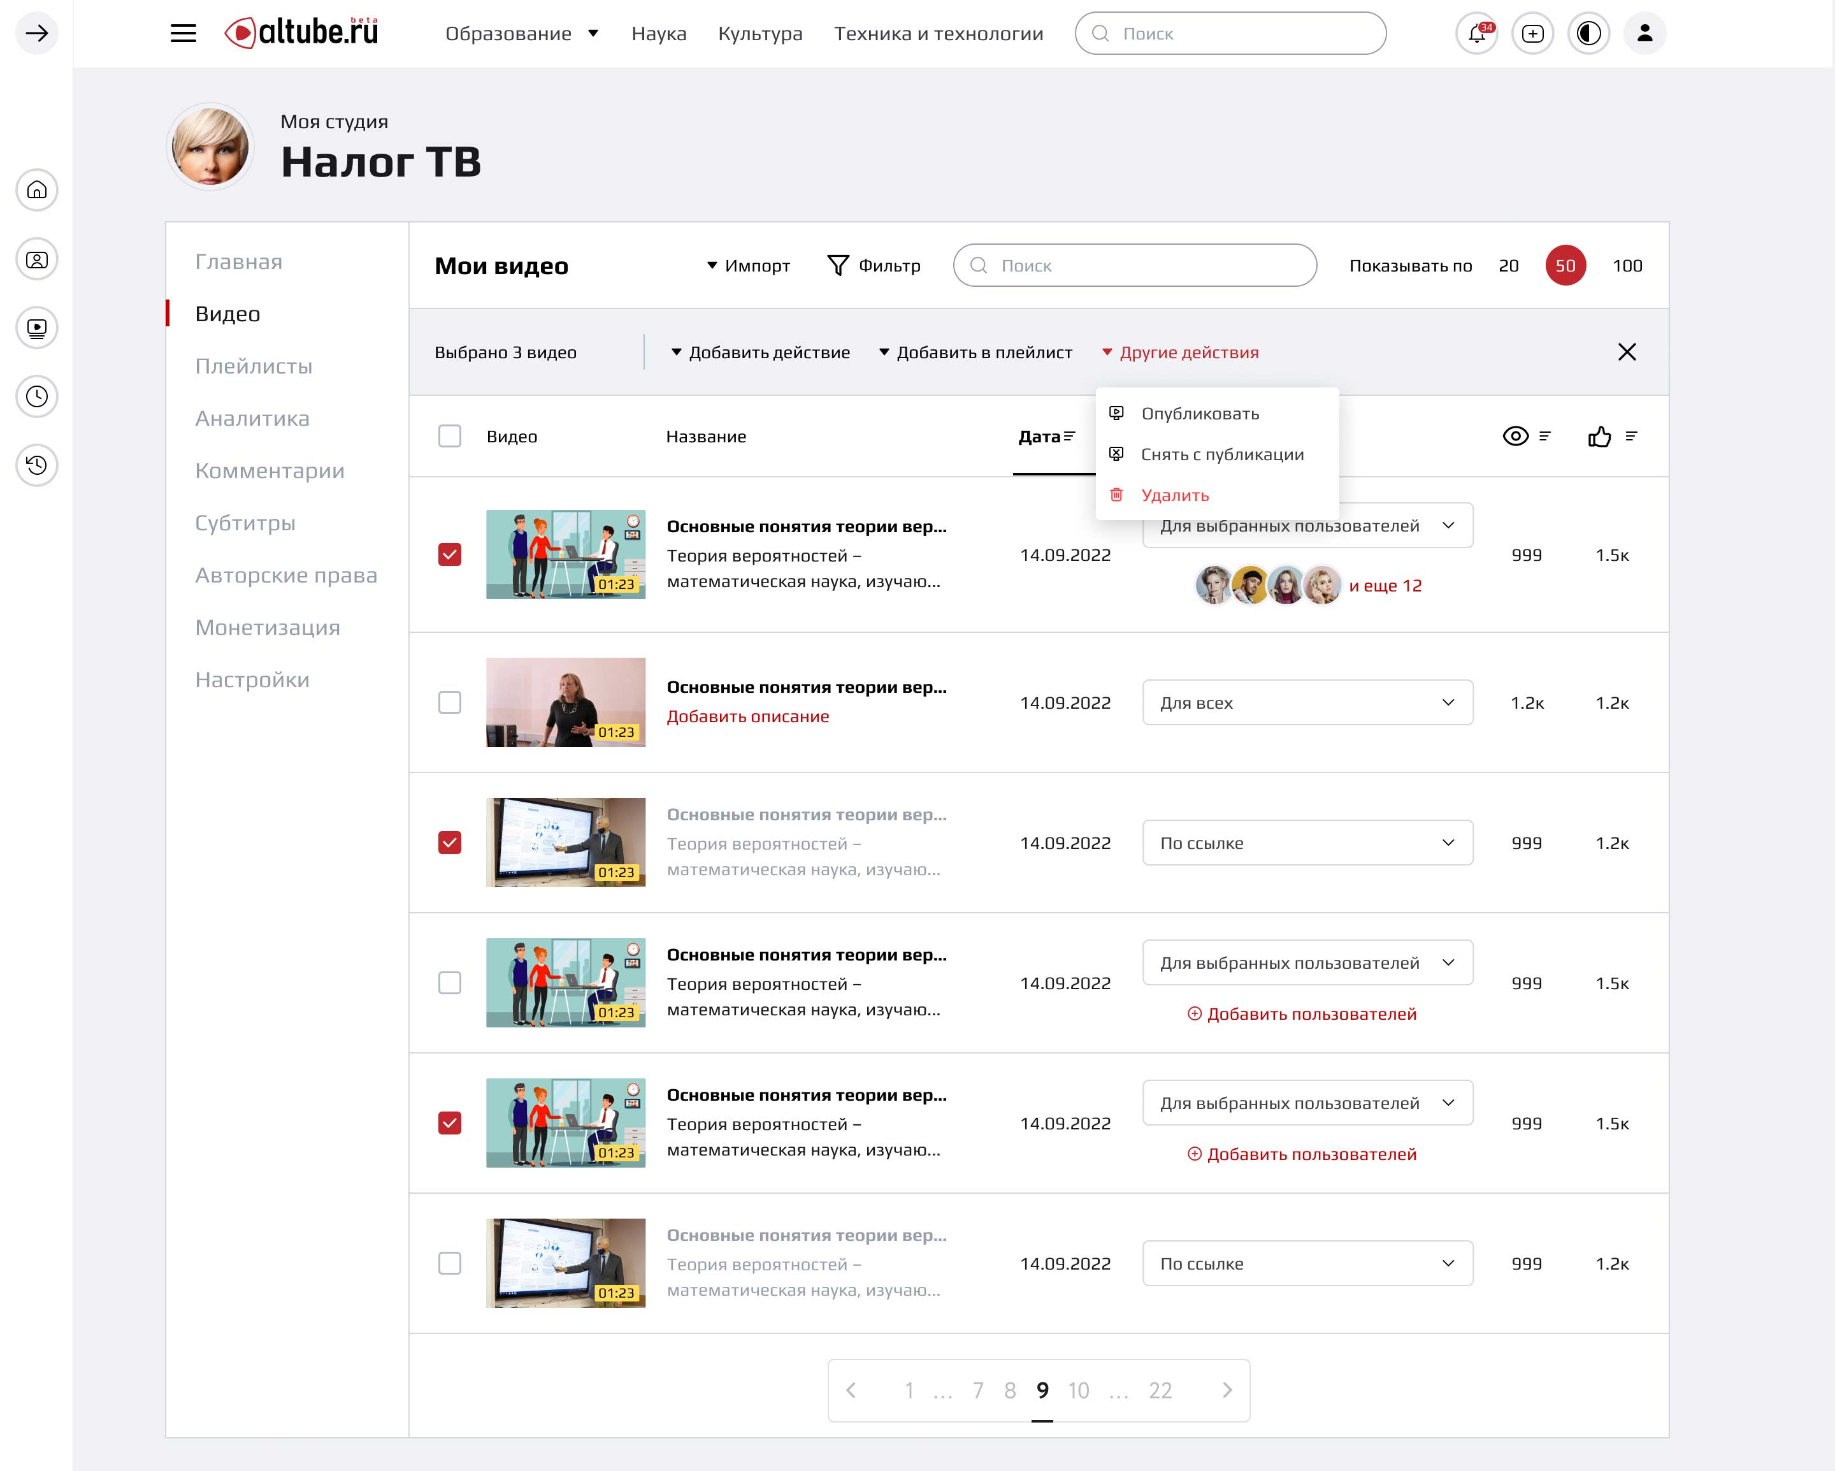1835x1471 pixels.
Task: Click the add video plus icon
Action: click(1532, 34)
